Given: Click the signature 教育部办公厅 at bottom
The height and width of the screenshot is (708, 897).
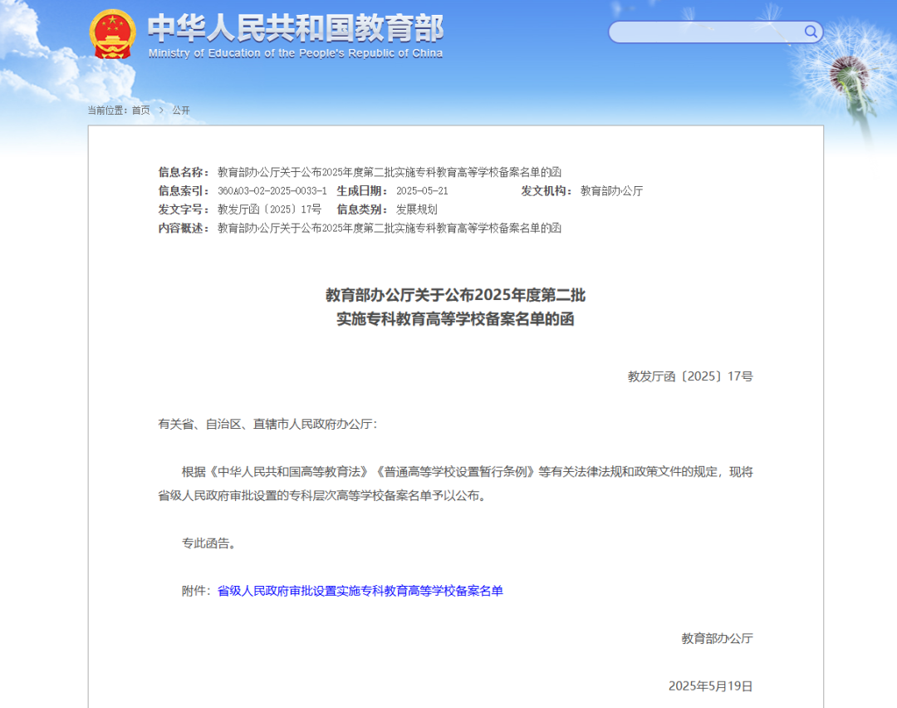Looking at the screenshot, I should [717, 638].
